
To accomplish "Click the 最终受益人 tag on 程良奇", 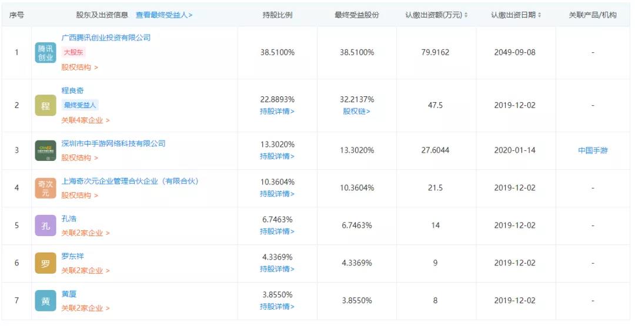I will pos(81,105).
